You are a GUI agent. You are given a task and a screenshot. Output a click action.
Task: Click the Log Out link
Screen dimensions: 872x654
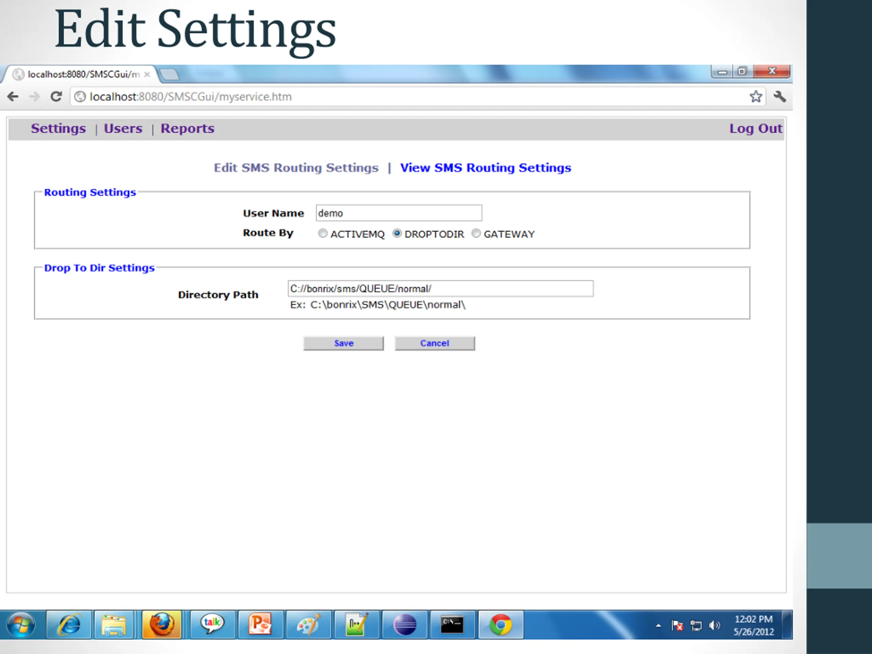click(756, 128)
